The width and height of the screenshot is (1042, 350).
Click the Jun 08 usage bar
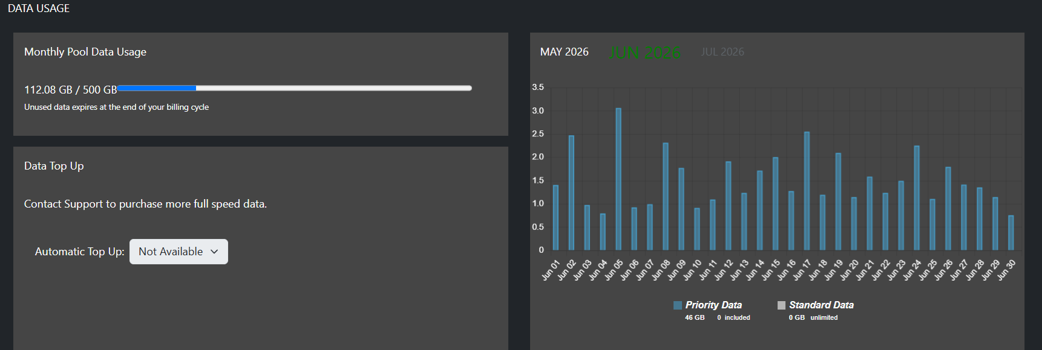click(x=666, y=197)
